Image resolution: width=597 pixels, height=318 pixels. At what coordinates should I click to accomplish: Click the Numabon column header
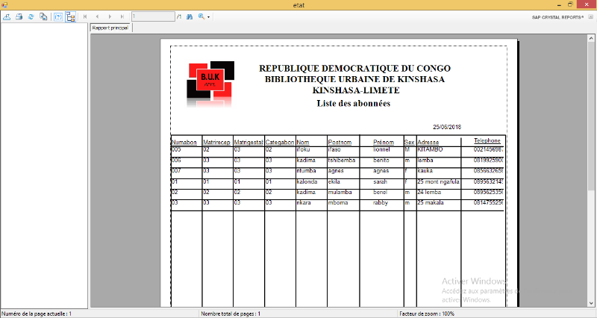click(184, 143)
